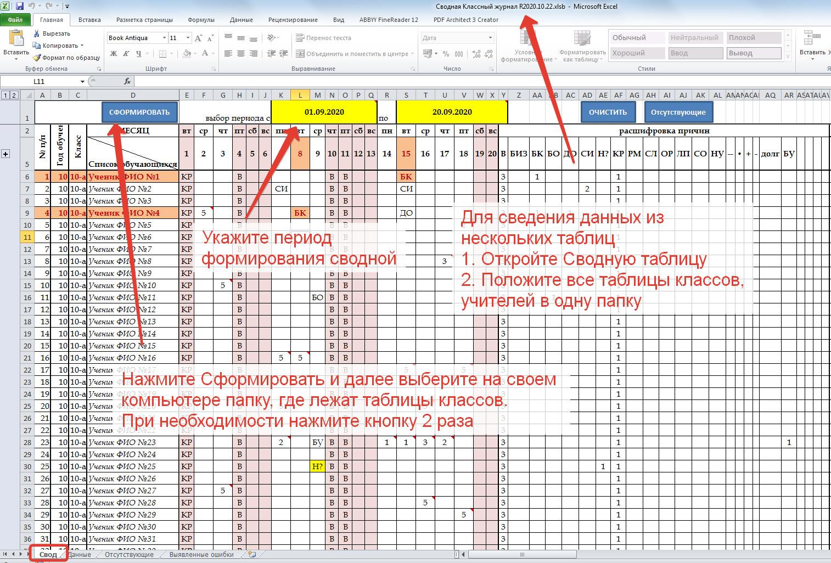Screen dimensions: 831x563
Task: Click the blue Отсутствующие button
Action: point(678,112)
